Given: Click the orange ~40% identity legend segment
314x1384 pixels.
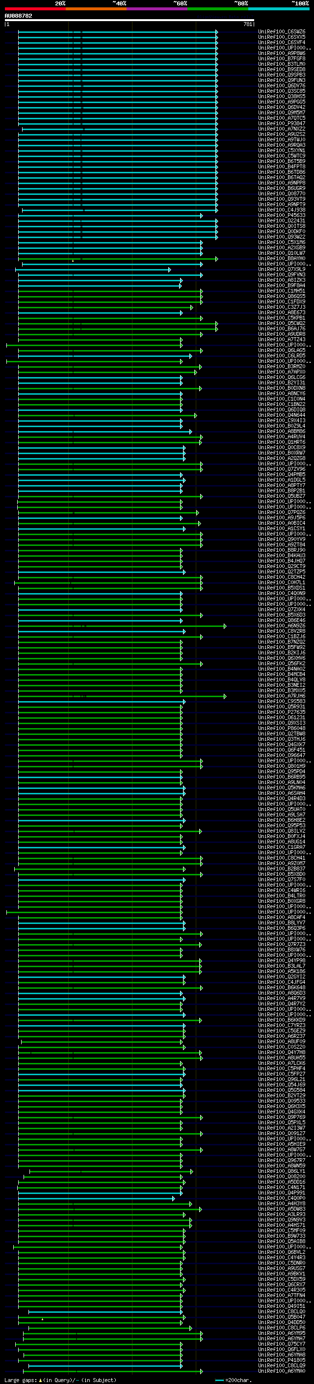Looking at the screenshot, I should pyautogui.click(x=96, y=9).
